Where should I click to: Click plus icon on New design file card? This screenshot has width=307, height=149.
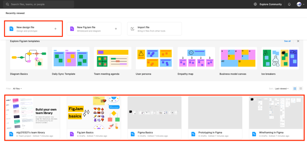(x=56, y=29)
